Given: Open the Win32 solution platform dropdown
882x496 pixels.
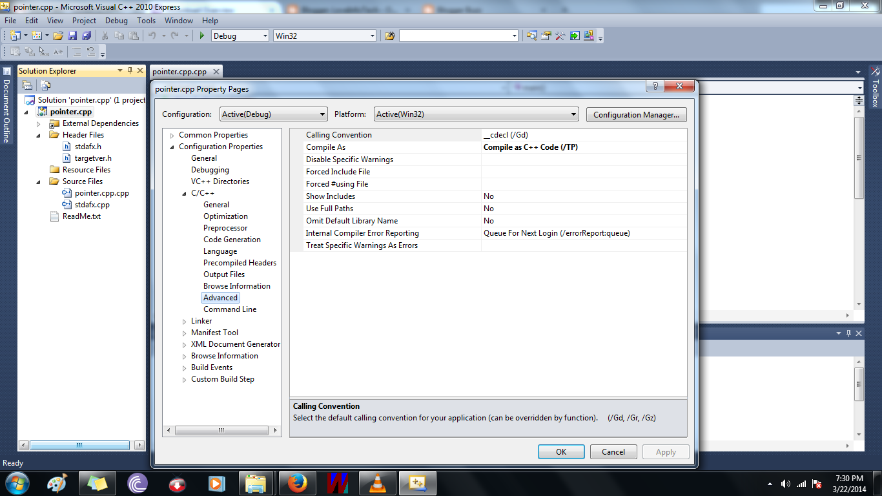Looking at the screenshot, I should (x=325, y=36).
